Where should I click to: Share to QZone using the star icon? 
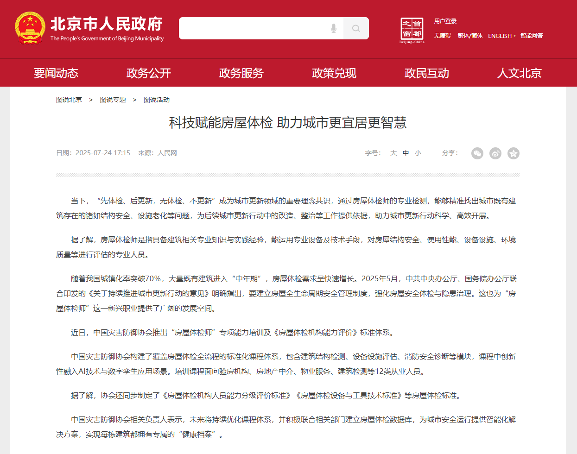pyautogui.click(x=513, y=153)
